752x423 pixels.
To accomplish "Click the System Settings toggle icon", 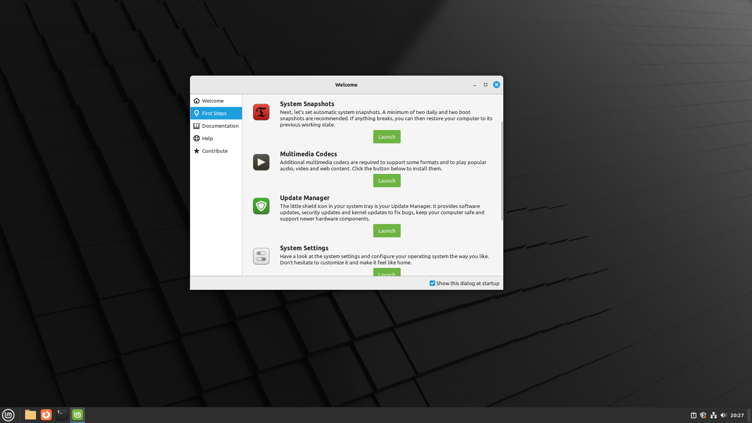I will click(x=261, y=256).
